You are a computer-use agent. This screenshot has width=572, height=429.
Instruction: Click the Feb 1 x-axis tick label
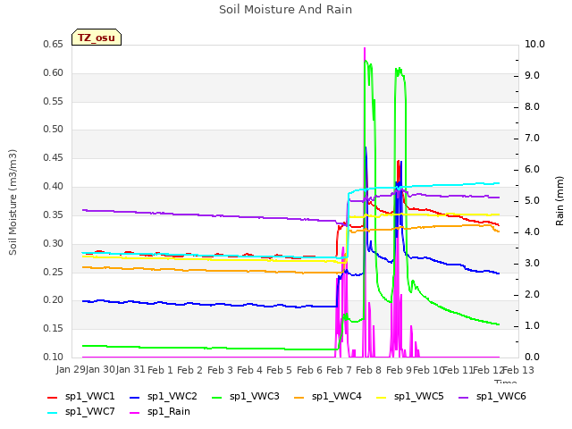coord(160,370)
